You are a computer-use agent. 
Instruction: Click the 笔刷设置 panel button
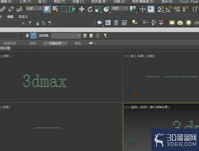coord(5,48)
